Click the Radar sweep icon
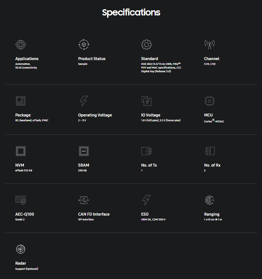Screen dimensions: 262x279 coord(21,249)
